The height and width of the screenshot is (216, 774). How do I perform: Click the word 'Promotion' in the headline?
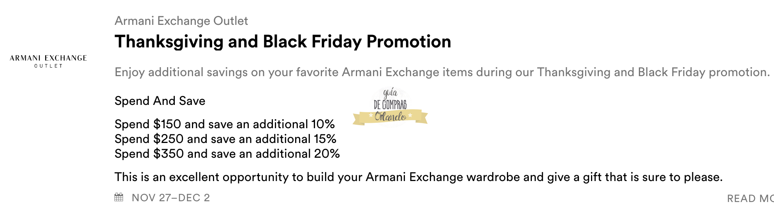[409, 42]
